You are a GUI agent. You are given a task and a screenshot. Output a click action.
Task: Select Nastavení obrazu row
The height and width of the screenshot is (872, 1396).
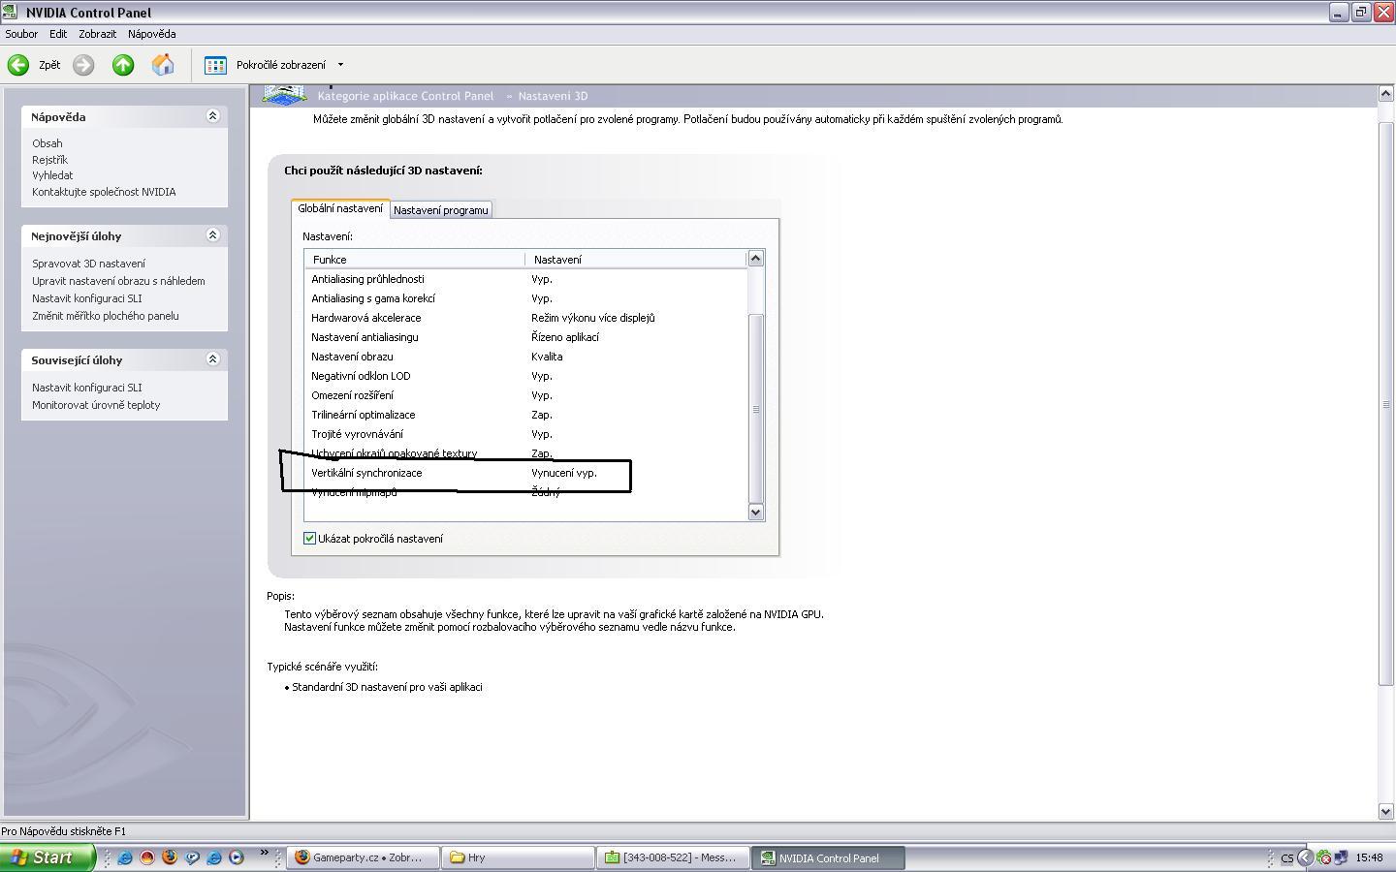[526, 357]
